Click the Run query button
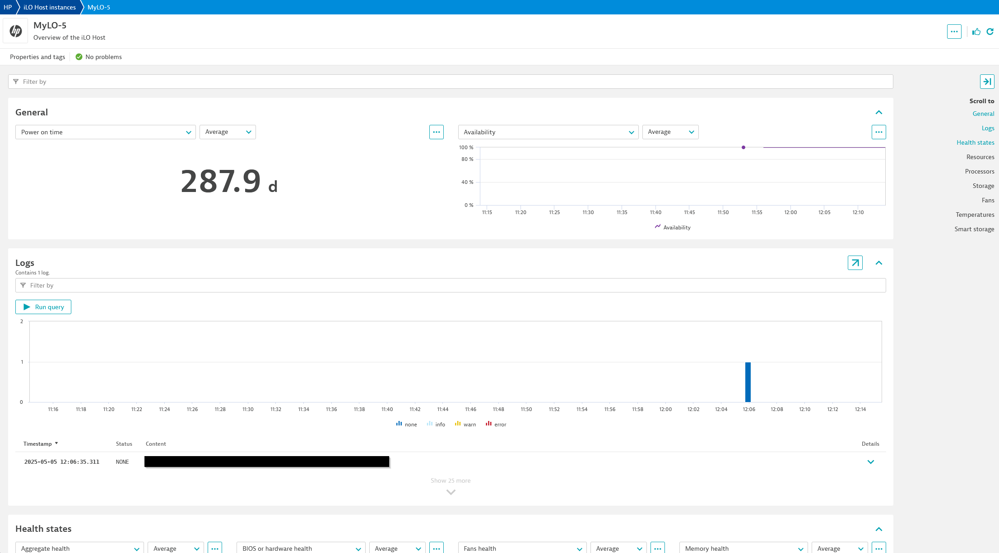The image size is (999, 553). pos(43,307)
